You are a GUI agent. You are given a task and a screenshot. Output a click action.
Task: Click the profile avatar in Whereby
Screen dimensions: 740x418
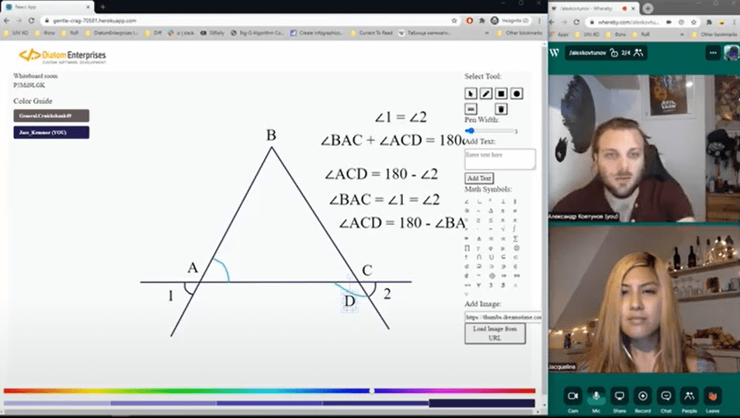[731, 53]
